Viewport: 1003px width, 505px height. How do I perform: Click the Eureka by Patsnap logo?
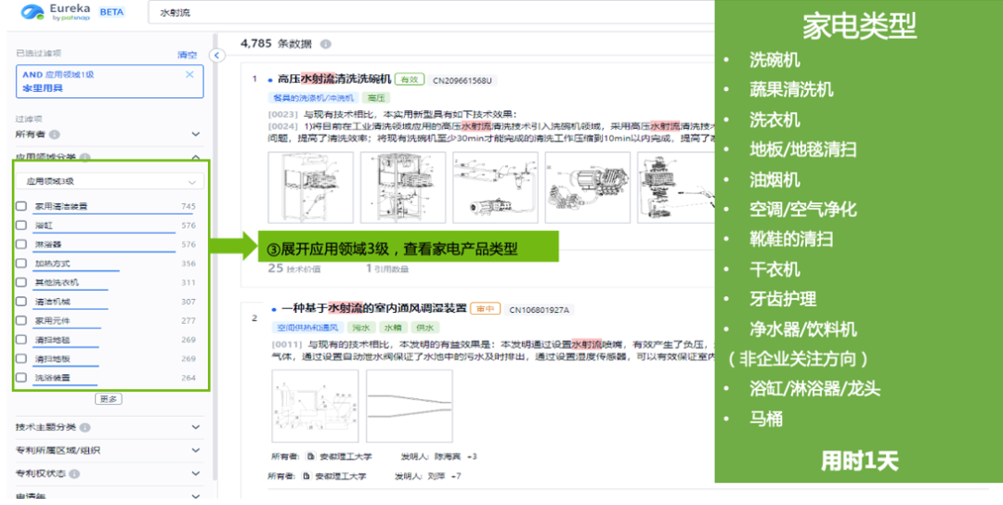point(54,13)
